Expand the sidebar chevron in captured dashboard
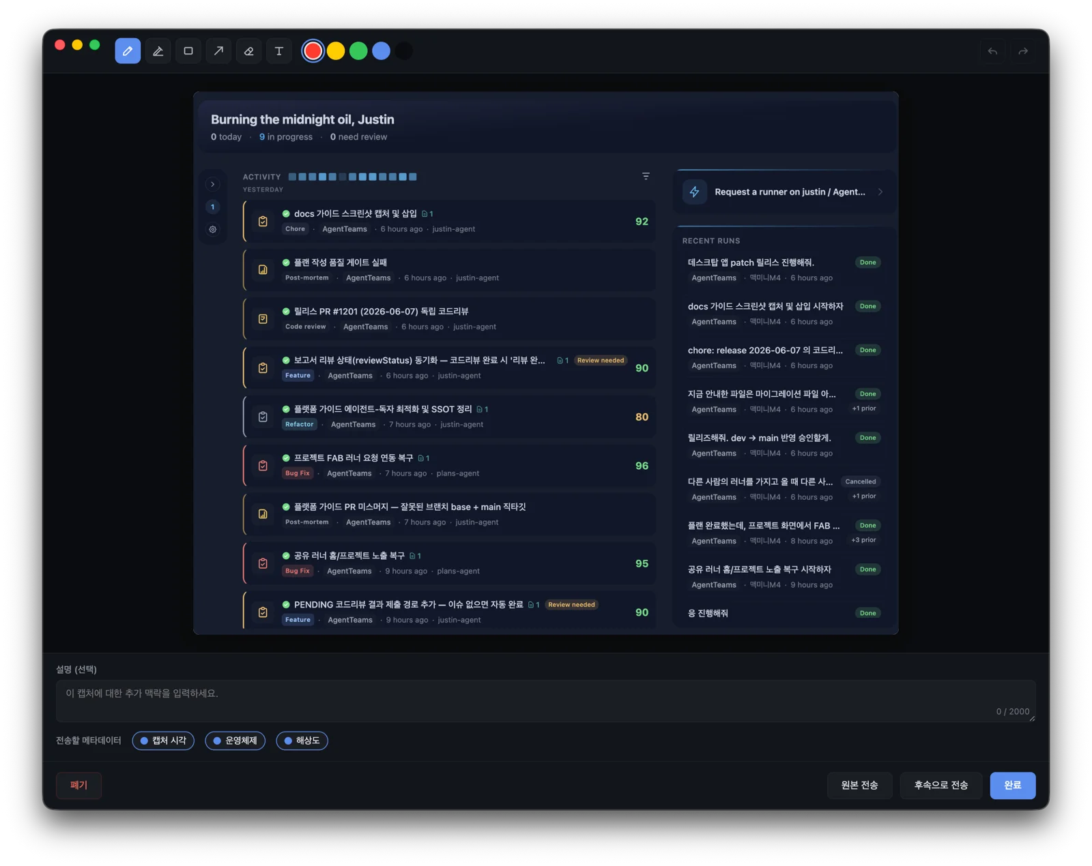 click(x=213, y=184)
